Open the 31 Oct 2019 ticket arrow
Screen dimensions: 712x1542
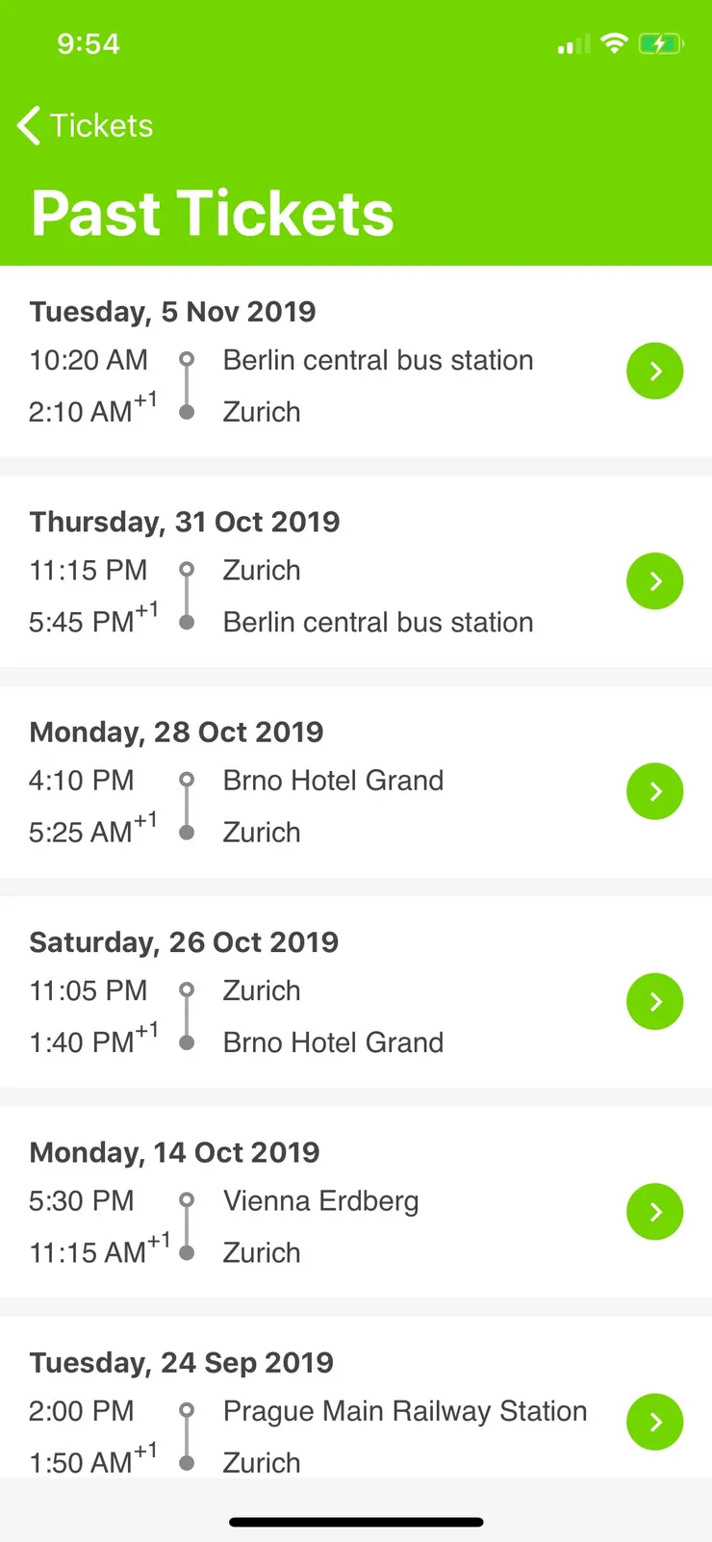pyautogui.click(x=654, y=581)
